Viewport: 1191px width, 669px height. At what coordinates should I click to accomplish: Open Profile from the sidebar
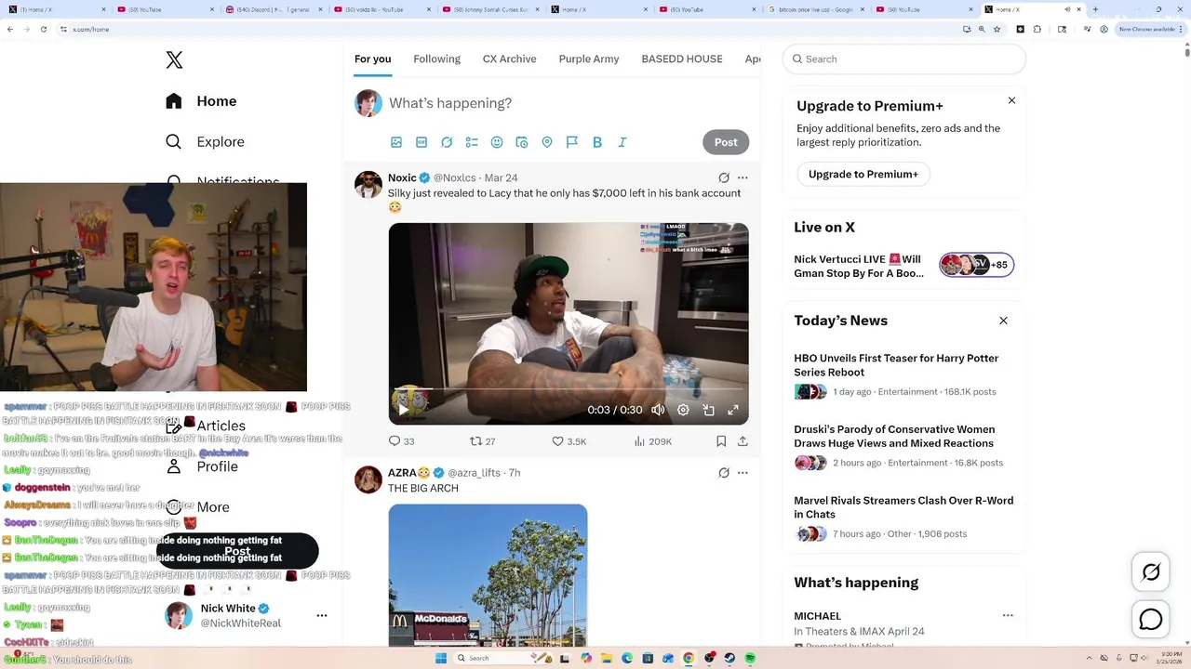[x=202, y=466]
